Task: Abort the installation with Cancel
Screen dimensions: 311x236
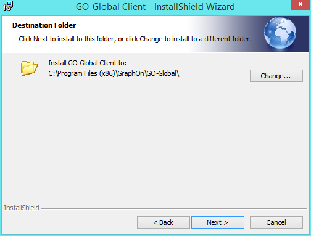Action: pyautogui.click(x=276, y=222)
